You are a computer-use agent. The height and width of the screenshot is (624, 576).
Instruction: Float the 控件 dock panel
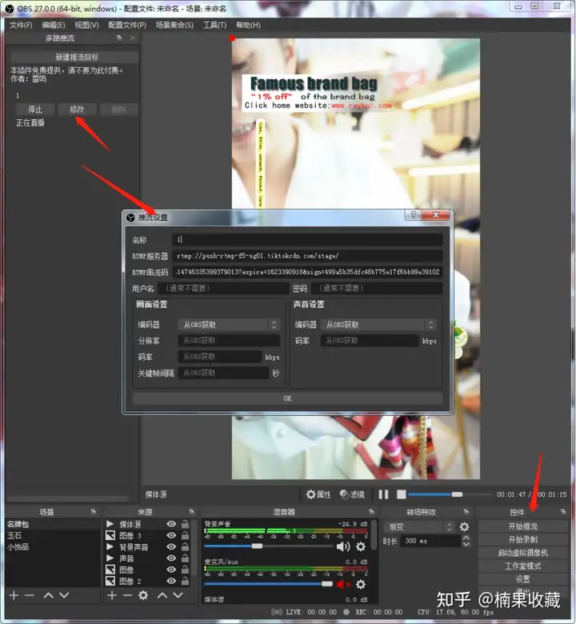click(563, 512)
